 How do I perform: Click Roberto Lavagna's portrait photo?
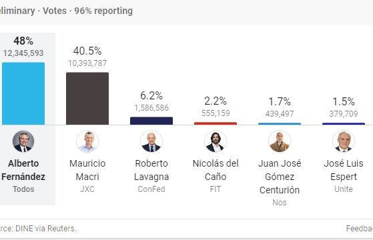151,141
